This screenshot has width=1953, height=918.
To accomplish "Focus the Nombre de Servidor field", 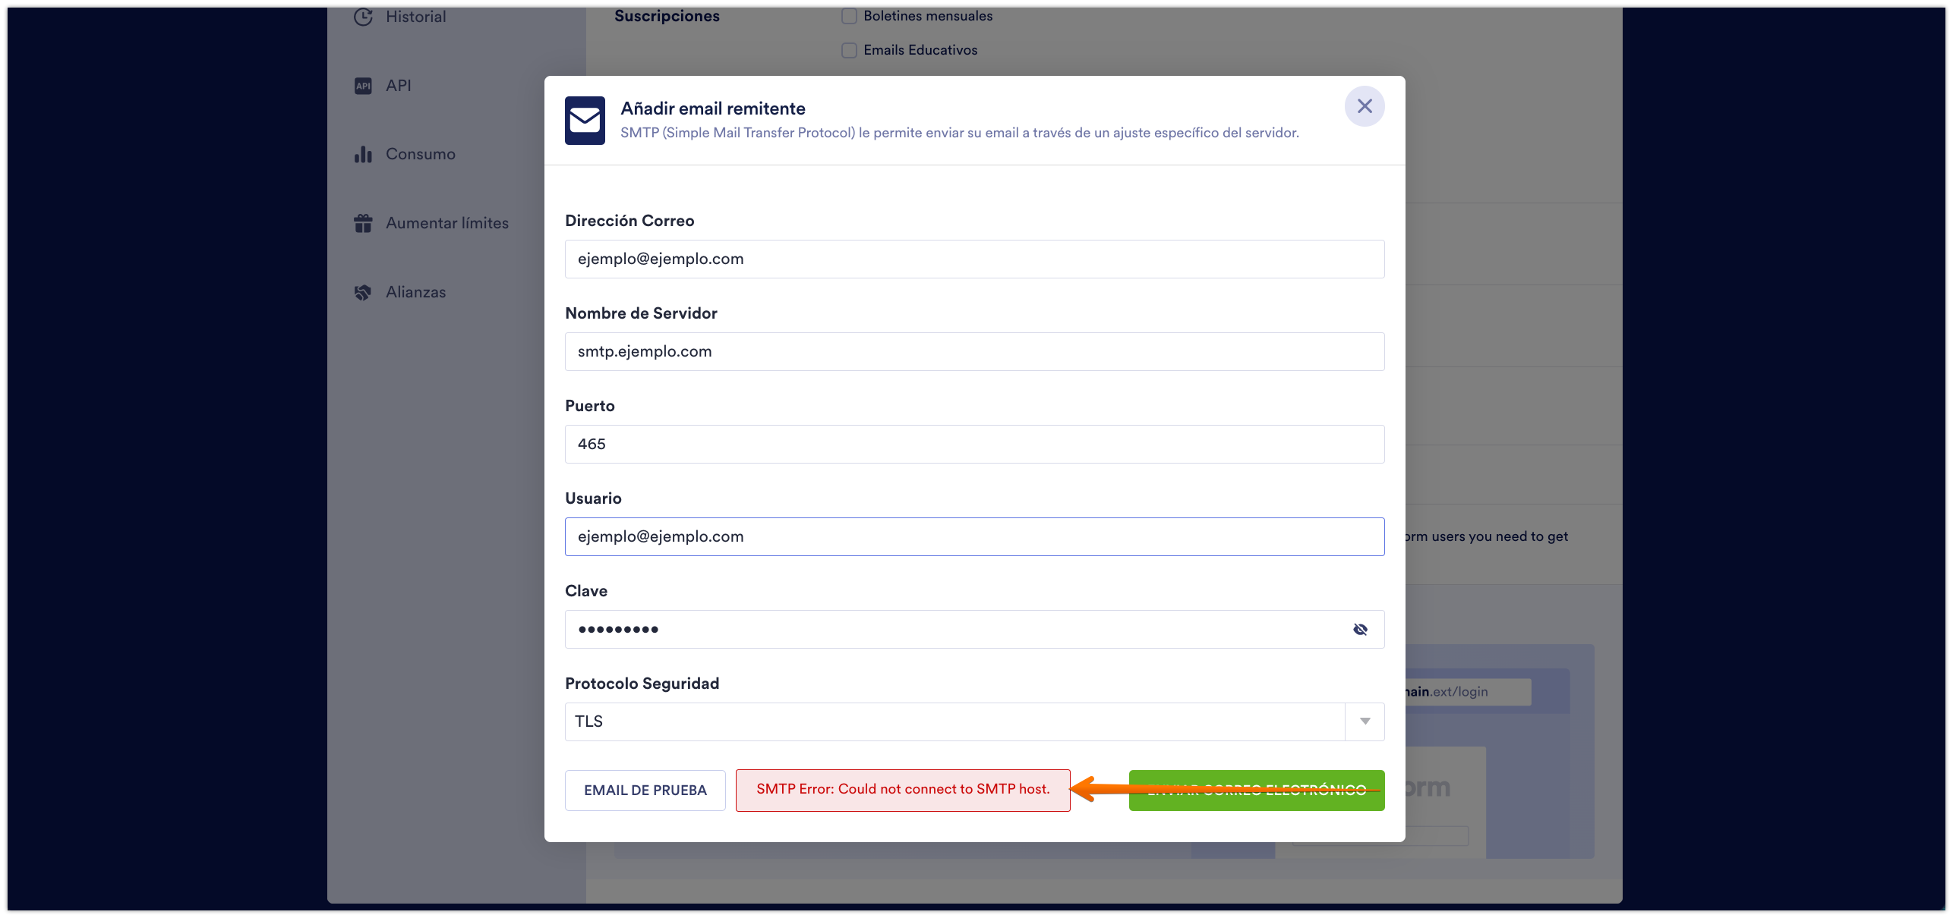I will tap(974, 352).
